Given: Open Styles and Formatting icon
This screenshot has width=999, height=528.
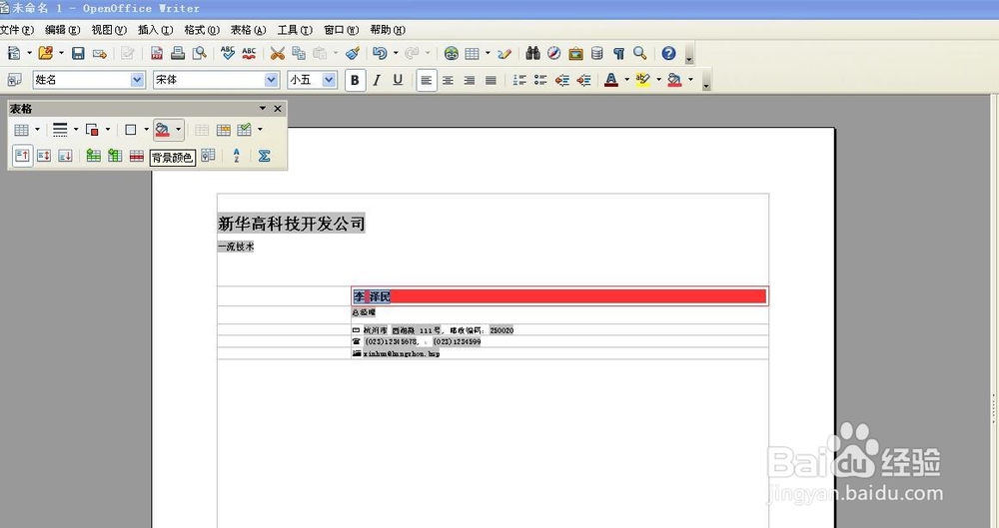Looking at the screenshot, I should tap(14, 80).
